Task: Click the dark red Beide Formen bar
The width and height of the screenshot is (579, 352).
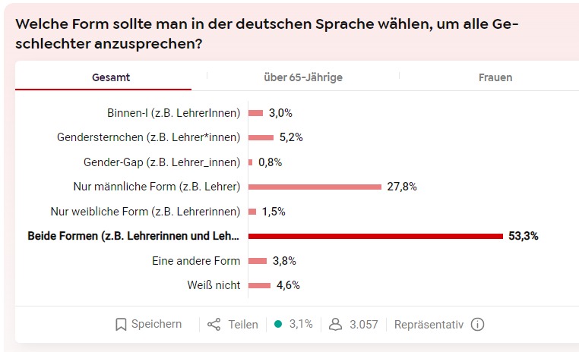Action: (375, 236)
